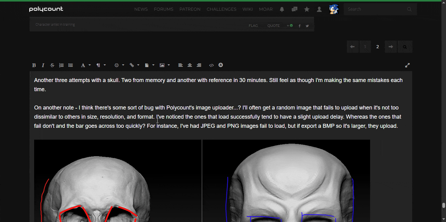
Task: Align text to the left
Action: pyautogui.click(x=180, y=65)
